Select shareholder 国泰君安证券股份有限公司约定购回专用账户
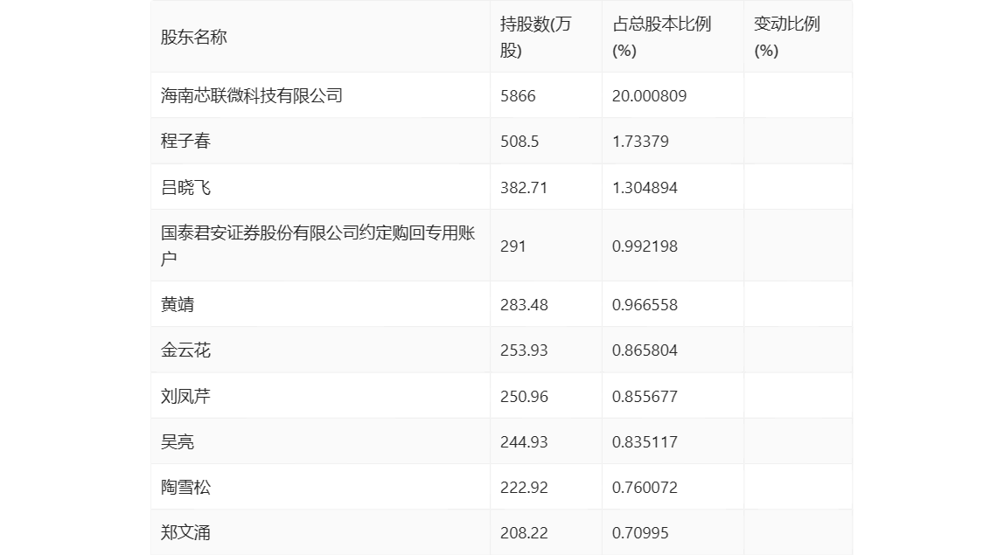 coord(317,246)
